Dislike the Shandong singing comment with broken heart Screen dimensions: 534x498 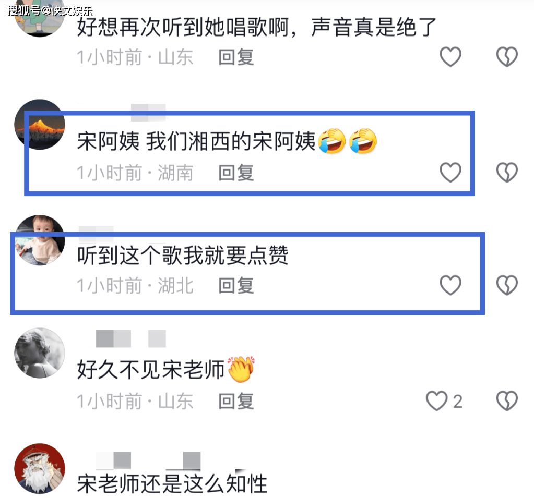507,57
